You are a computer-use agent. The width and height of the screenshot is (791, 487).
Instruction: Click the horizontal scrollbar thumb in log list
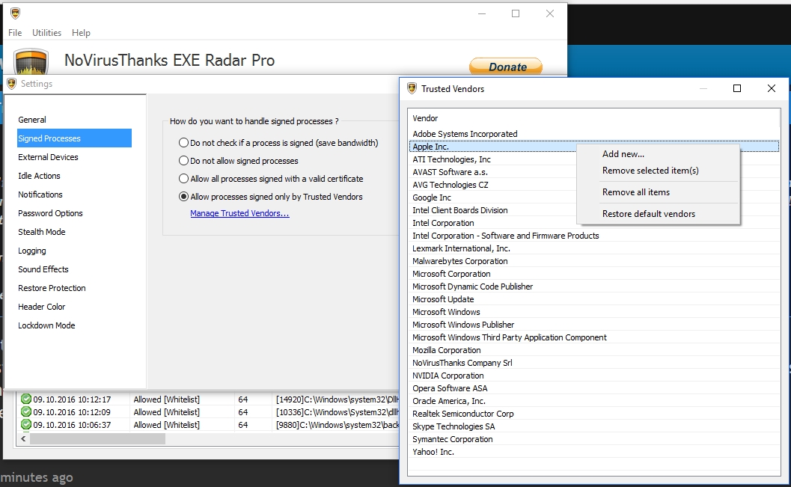(x=97, y=438)
